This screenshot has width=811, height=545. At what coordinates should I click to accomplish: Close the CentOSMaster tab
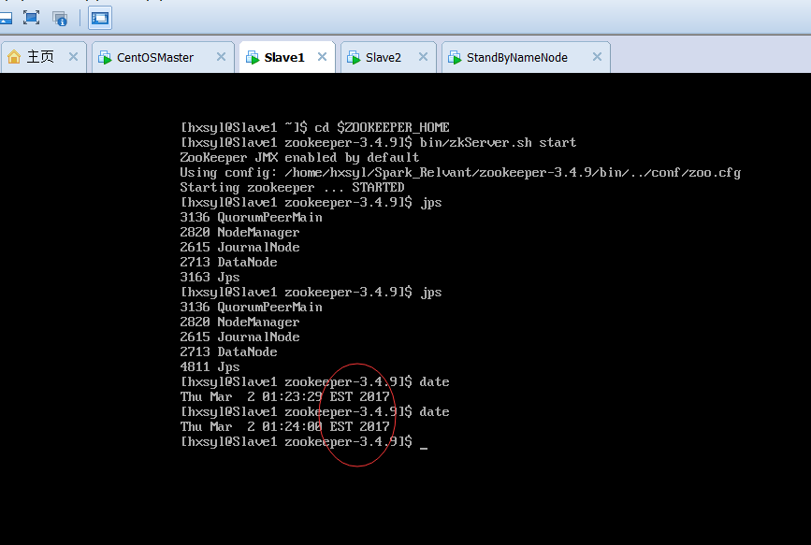[x=221, y=57]
